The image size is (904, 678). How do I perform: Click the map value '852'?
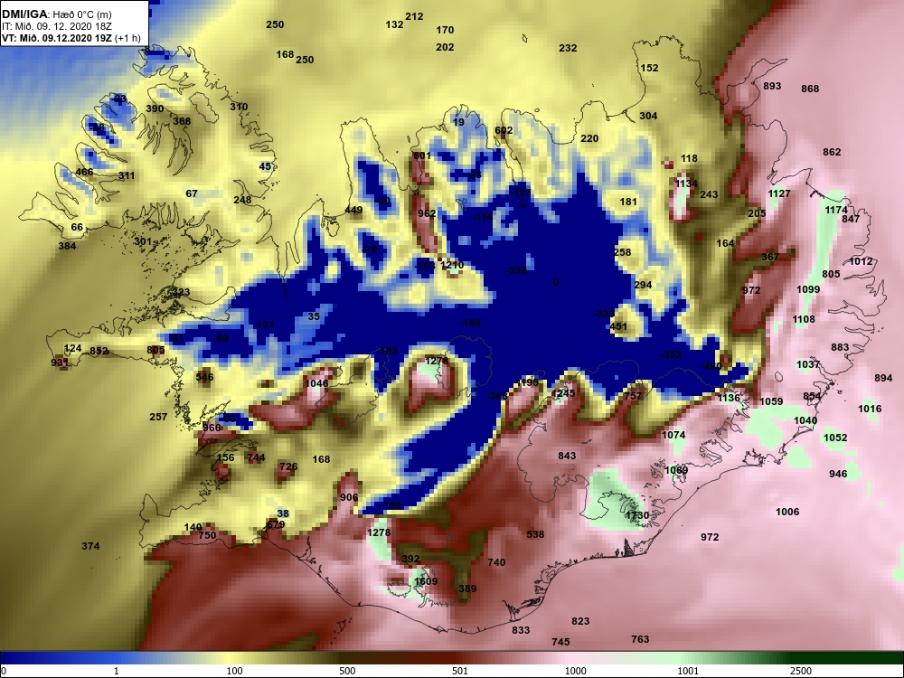(x=99, y=351)
